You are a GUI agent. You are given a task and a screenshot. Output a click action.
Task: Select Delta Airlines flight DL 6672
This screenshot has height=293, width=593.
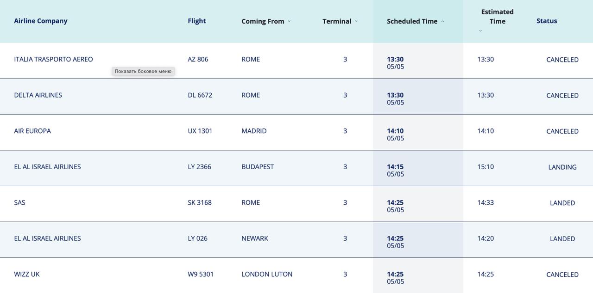click(200, 95)
